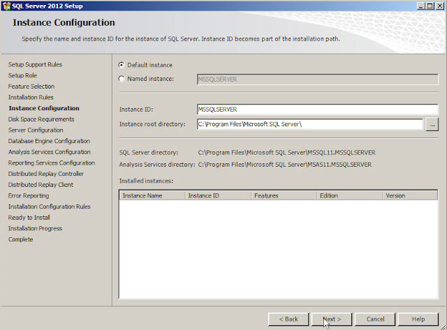Select the Disk Space Requirements step

[x=41, y=119]
